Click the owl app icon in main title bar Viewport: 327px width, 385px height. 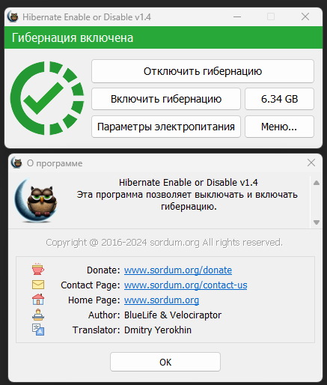tap(13, 17)
